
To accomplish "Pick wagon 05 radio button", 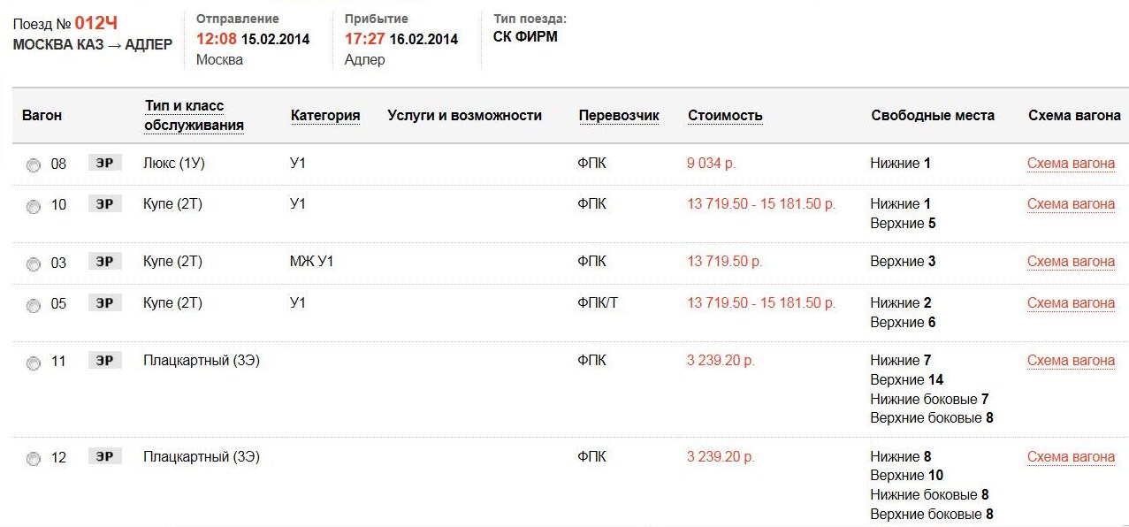I will (x=34, y=306).
